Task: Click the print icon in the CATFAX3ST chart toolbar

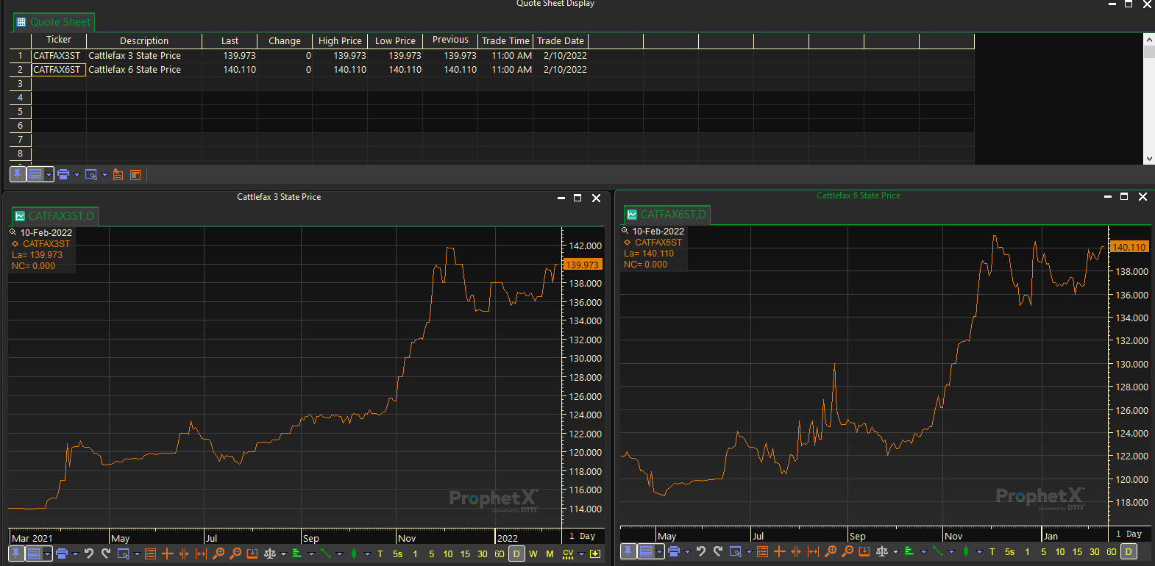Action: click(62, 554)
